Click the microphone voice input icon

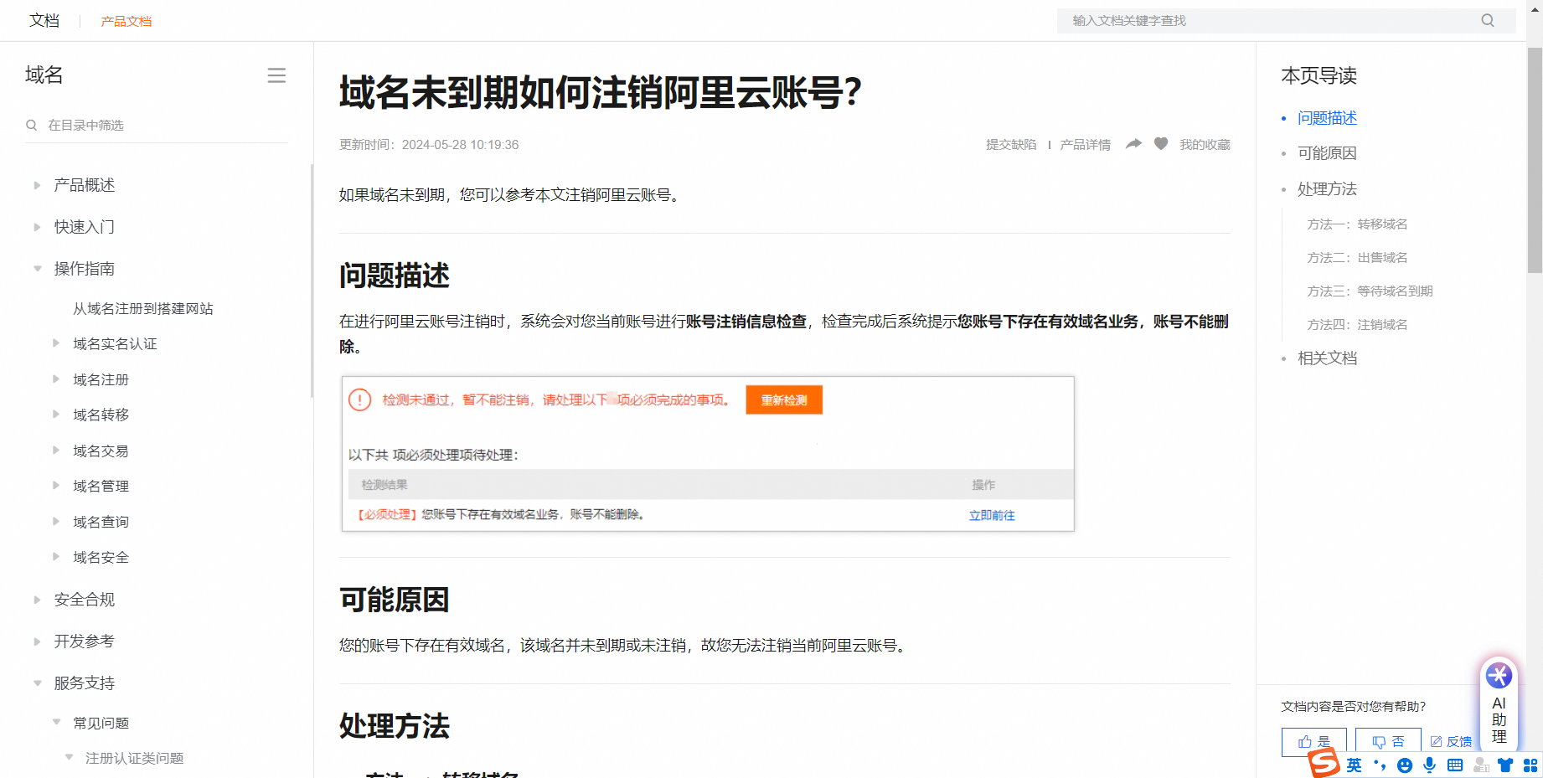(1430, 765)
